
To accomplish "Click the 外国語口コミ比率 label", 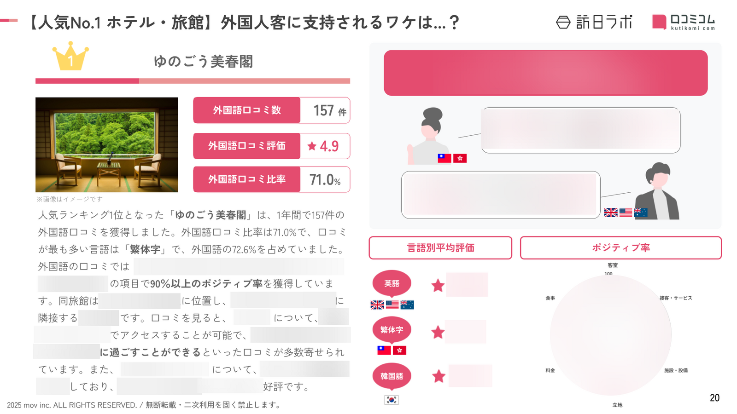I will click(x=247, y=179).
